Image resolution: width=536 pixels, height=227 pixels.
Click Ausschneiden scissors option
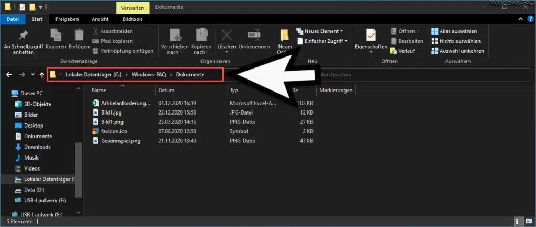click(x=113, y=31)
